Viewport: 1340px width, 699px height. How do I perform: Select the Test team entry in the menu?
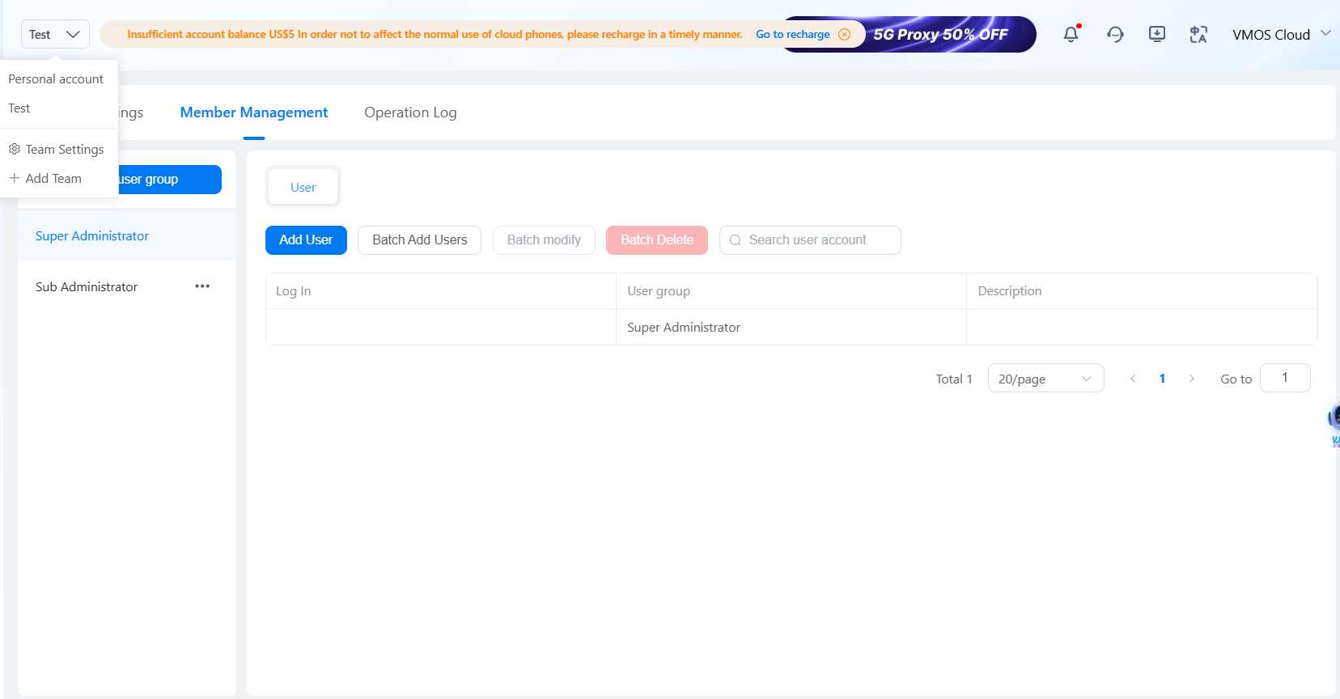[x=19, y=108]
